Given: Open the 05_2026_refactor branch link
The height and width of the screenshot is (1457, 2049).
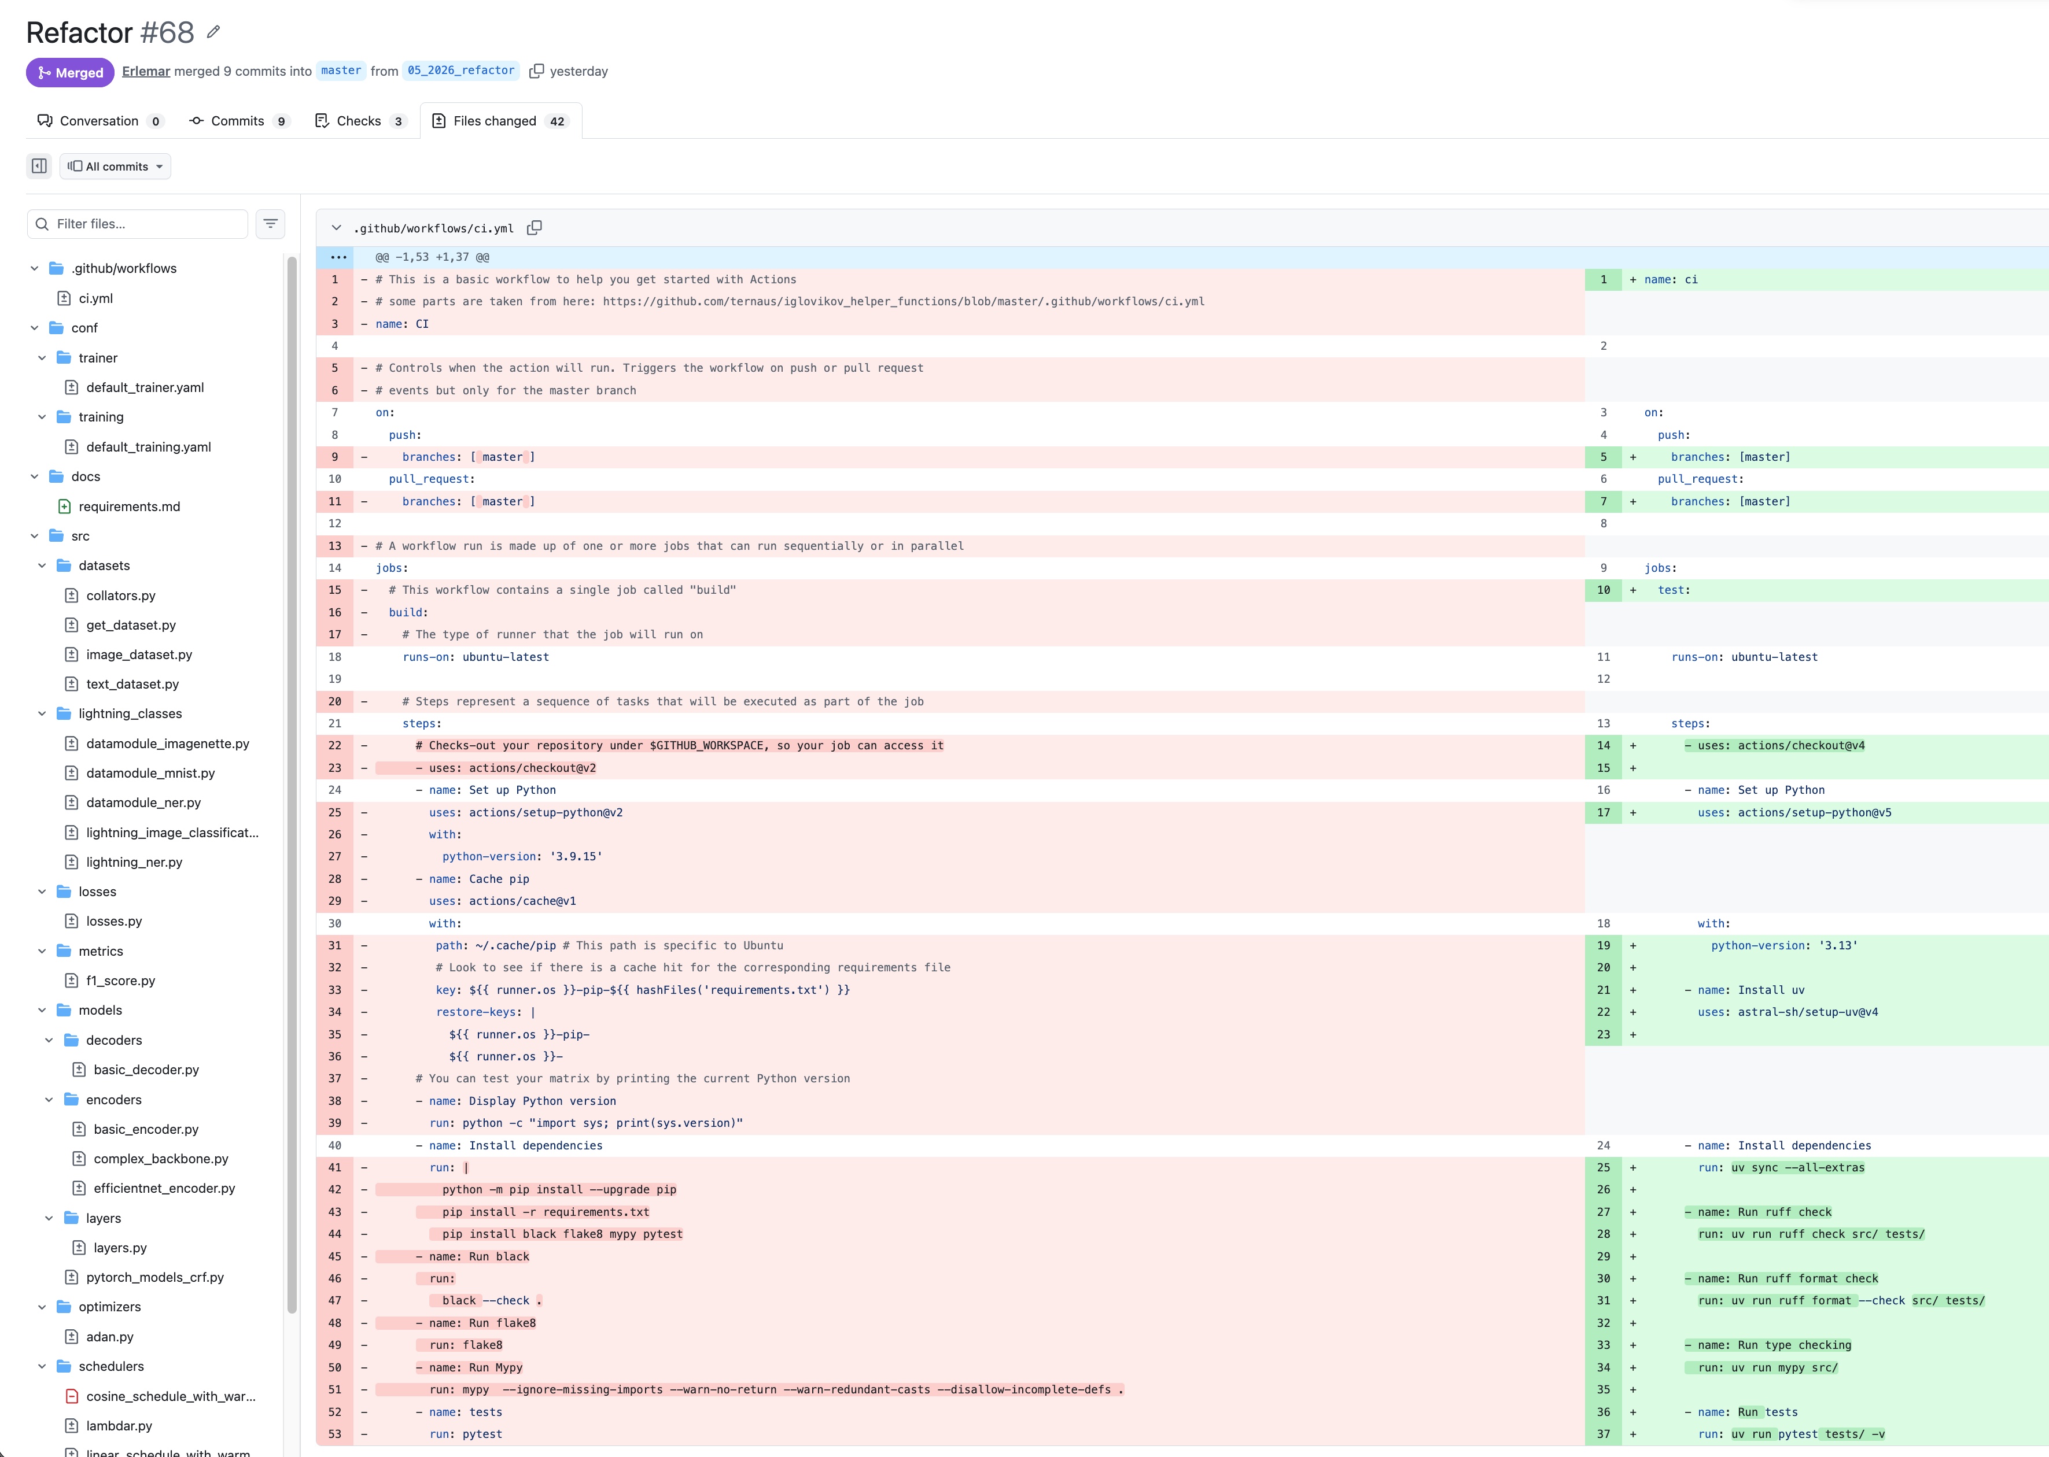Looking at the screenshot, I should (461, 71).
